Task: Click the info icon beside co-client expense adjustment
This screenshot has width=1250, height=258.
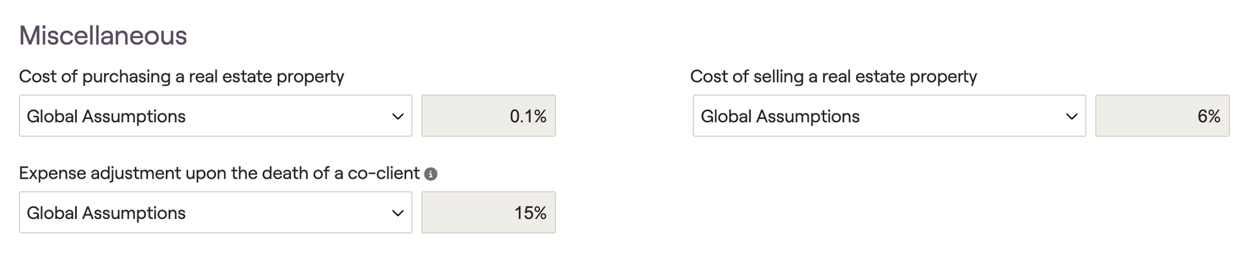Action: 430,174
